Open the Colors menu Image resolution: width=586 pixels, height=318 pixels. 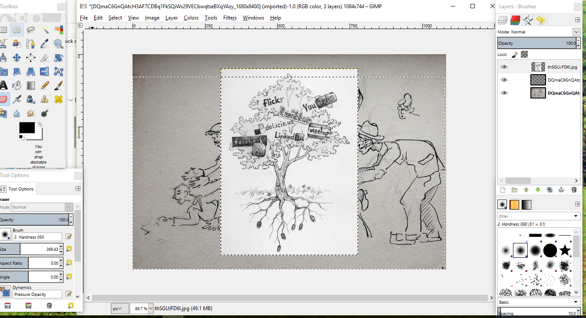pyautogui.click(x=191, y=18)
